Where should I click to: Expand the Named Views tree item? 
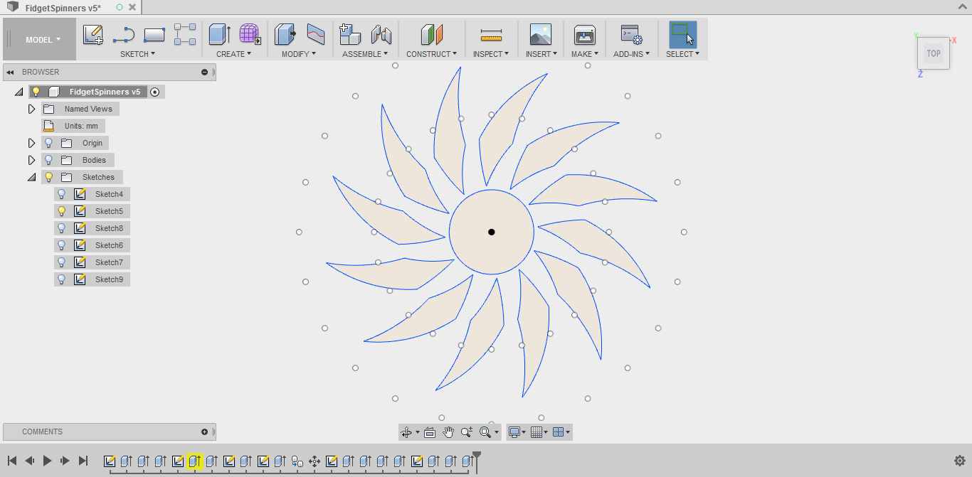tap(31, 108)
